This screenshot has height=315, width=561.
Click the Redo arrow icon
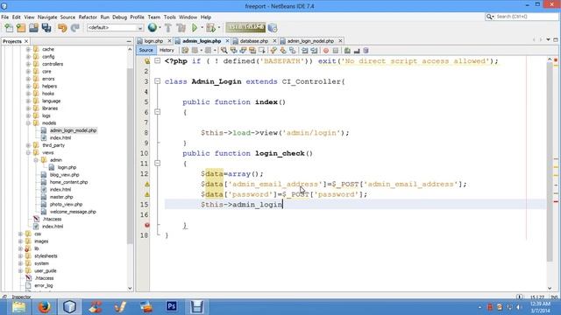tap(75, 28)
